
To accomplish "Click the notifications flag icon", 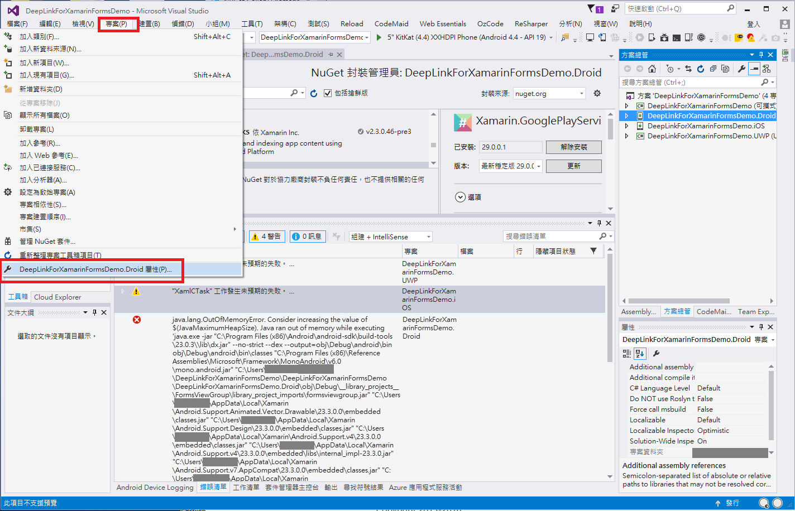I will coord(595,9).
